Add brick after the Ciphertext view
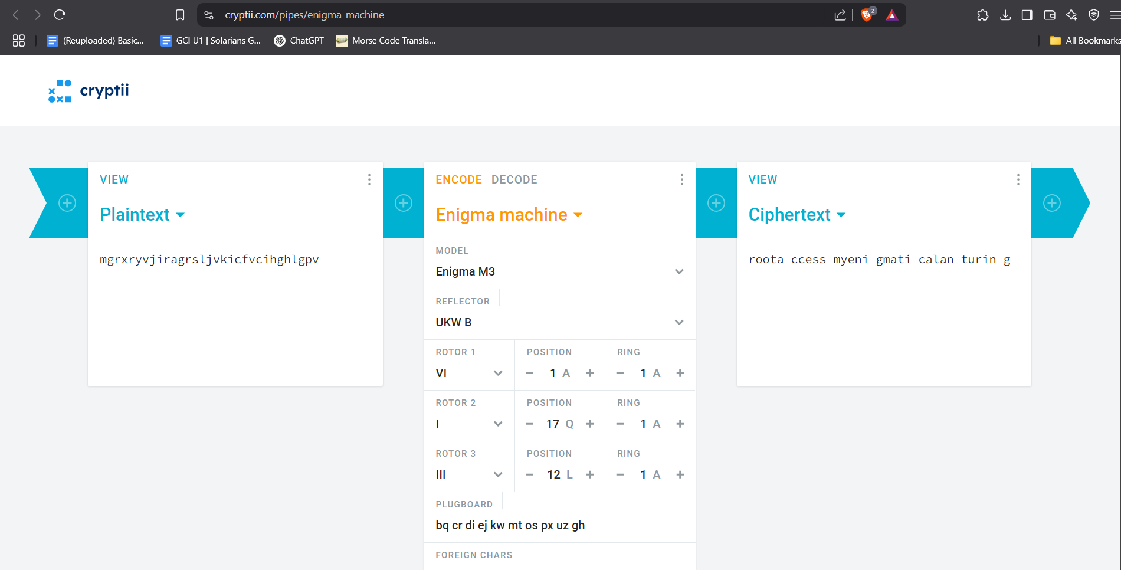Screen dimensions: 1121x570 tap(1052, 203)
